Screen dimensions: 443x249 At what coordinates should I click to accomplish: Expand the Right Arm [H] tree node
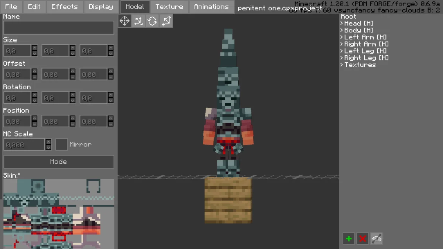coord(341,44)
